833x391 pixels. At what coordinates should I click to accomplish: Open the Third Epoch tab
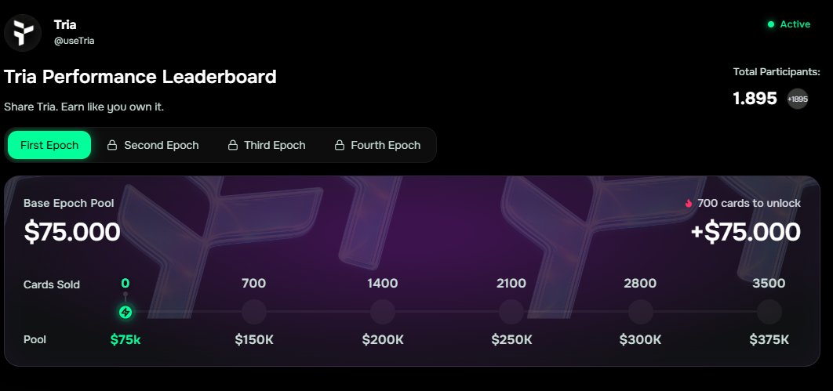click(x=275, y=145)
